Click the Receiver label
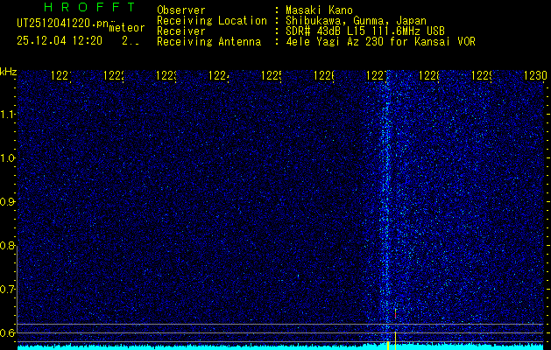This screenshot has width=551, height=350. point(181,31)
